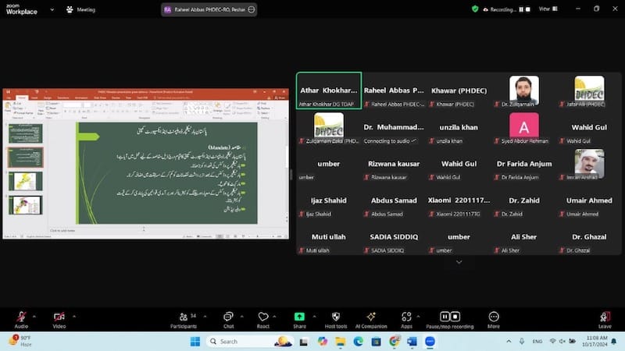Open the More options ellipsis
Image resolution: width=625 pixels, height=351 pixels.
tap(494, 317)
